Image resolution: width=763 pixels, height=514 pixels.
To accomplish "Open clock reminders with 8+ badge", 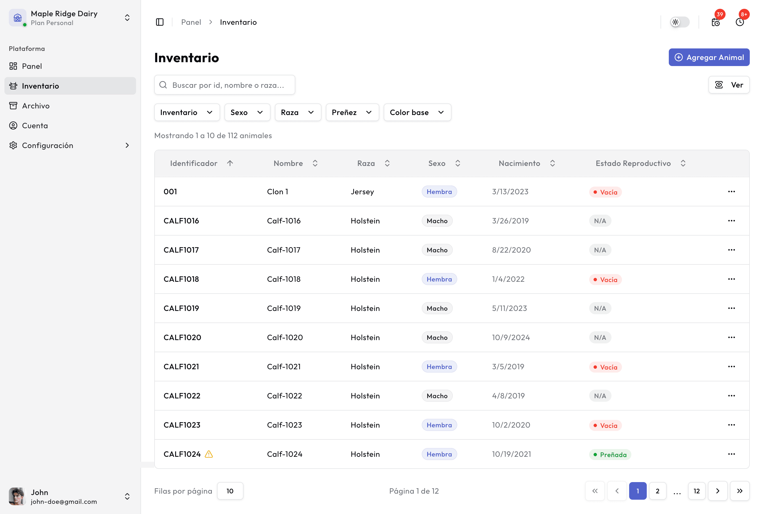I will tap(740, 22).
